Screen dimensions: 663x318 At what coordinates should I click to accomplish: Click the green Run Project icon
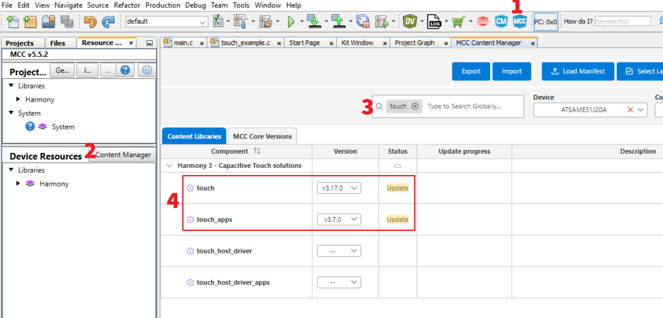291,22
